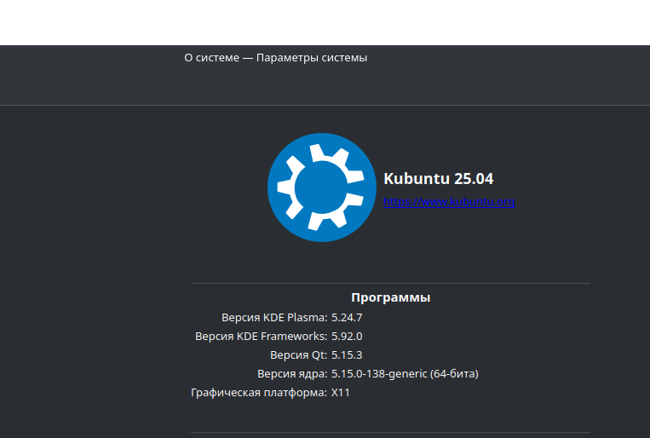Viewport: 650px width, 438px height.
Task: Click the window title О системе — Параметры системы
Action: 276,58
